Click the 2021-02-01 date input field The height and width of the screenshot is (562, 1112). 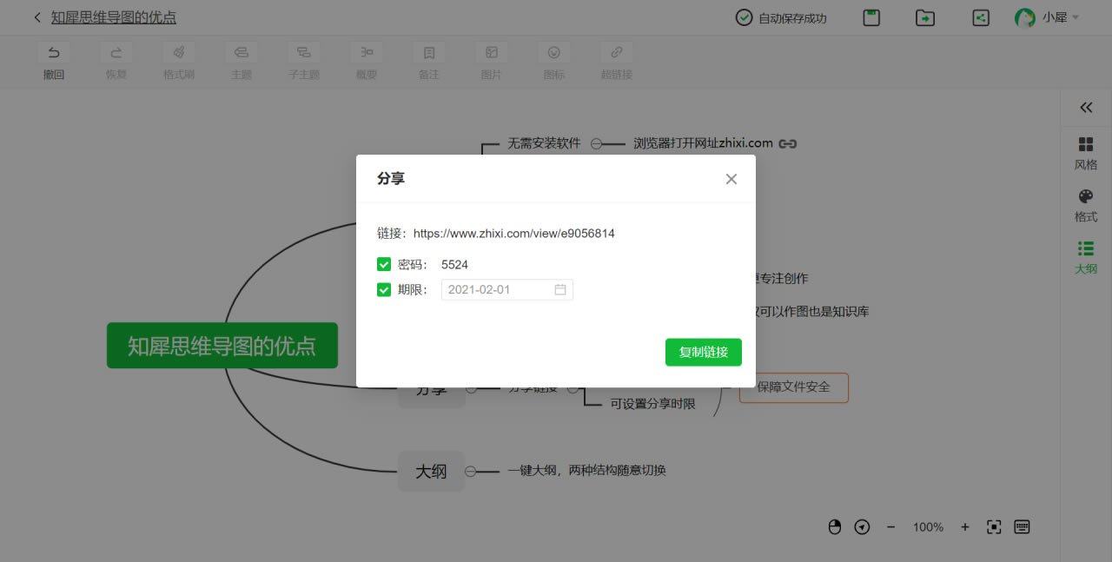(507, 289)
